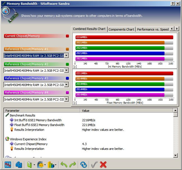Select the Combined Results Chart tab
Viewport: 182px width, 170px height.
pyautogui.click(x=89, y=29)
